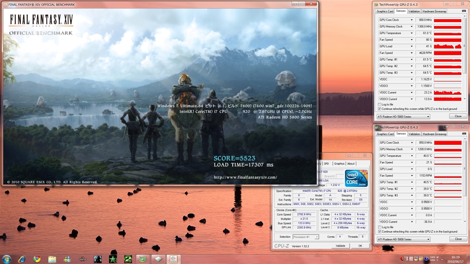Open GPU Memory Clock dropdown showing 1300.0 MHz
This screenshot has height=264, width=470.
(412, 26)
